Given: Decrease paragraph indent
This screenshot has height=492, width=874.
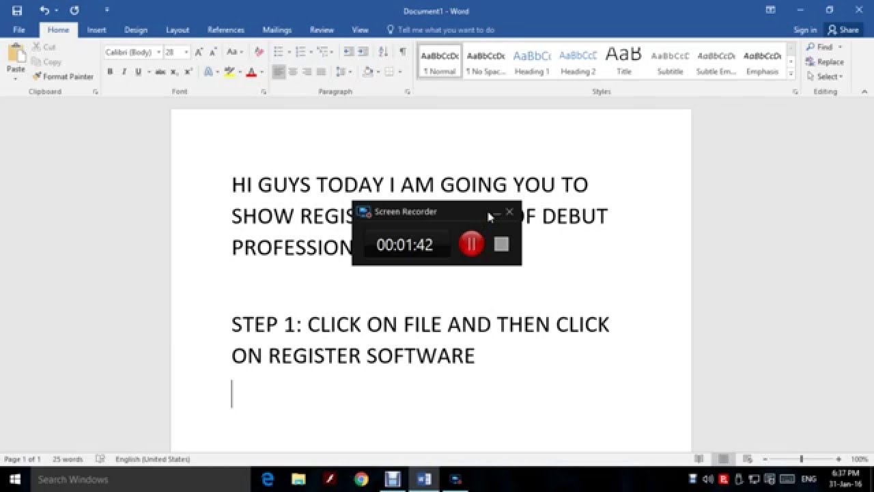Looking at the screenshot, I should click(x=348, y=52).
